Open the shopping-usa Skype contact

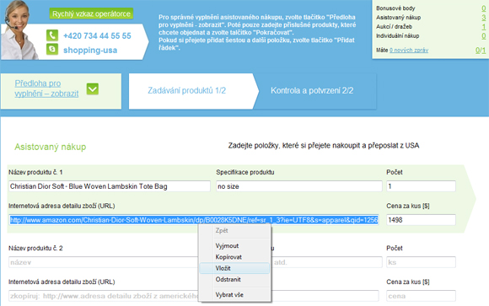click(x=90, y=50)
